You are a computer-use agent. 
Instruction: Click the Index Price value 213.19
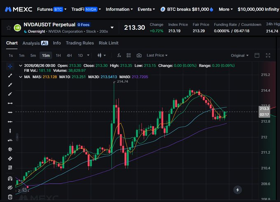tap(174, 31)
